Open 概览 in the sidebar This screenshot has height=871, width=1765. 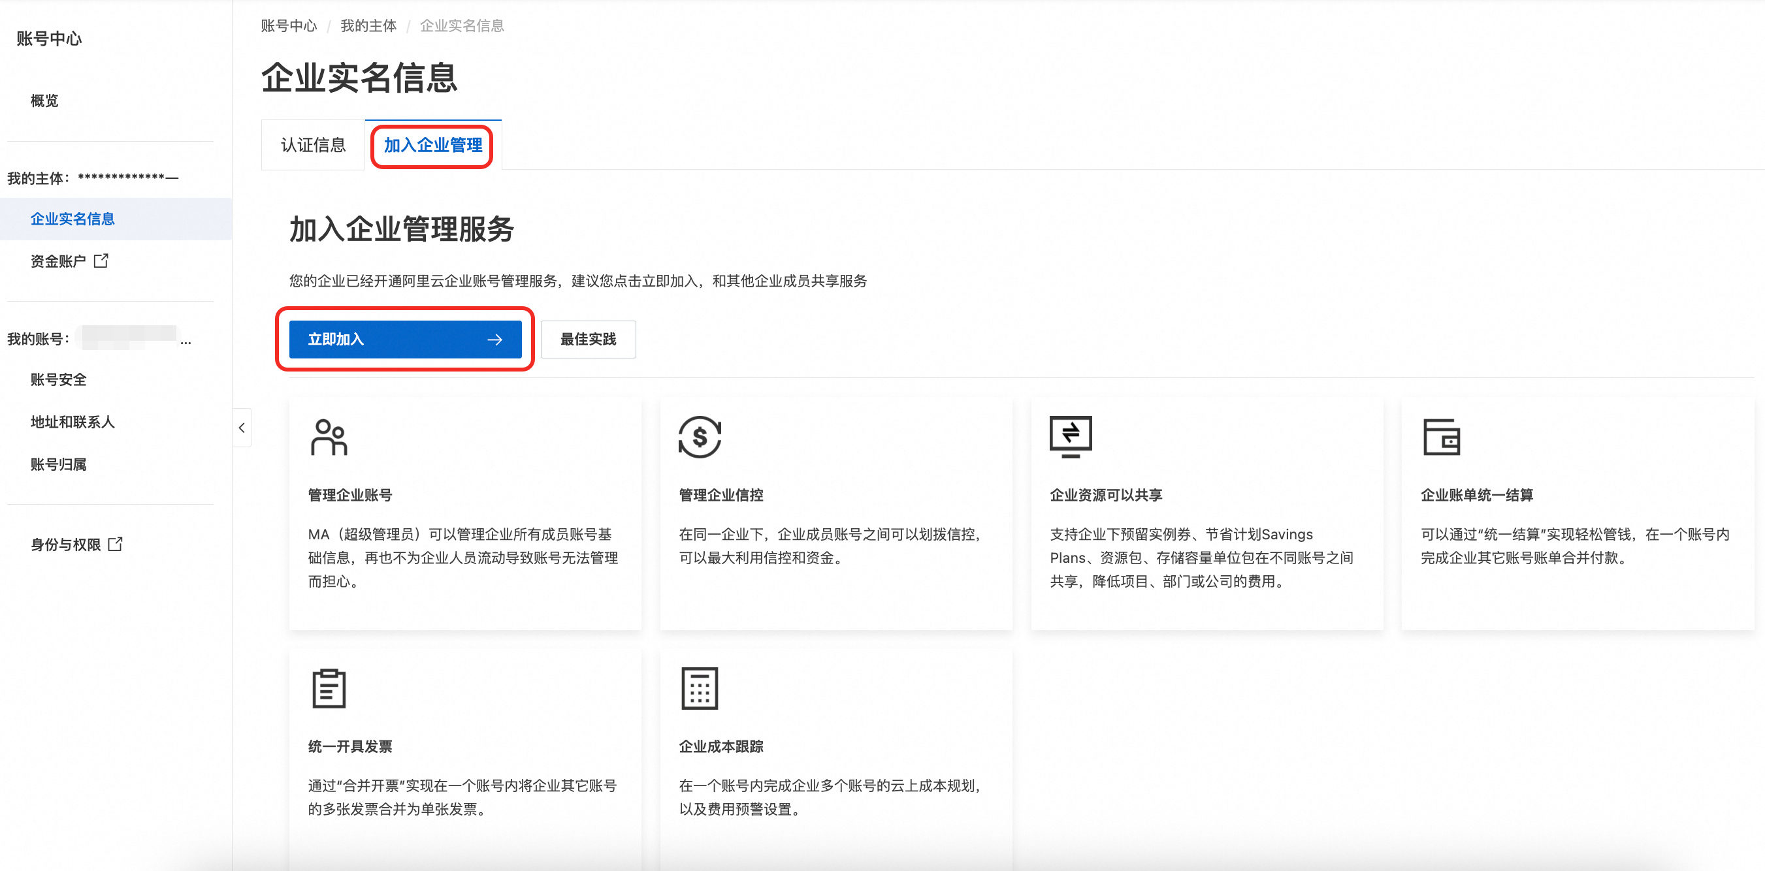click(x=44, y=101)
